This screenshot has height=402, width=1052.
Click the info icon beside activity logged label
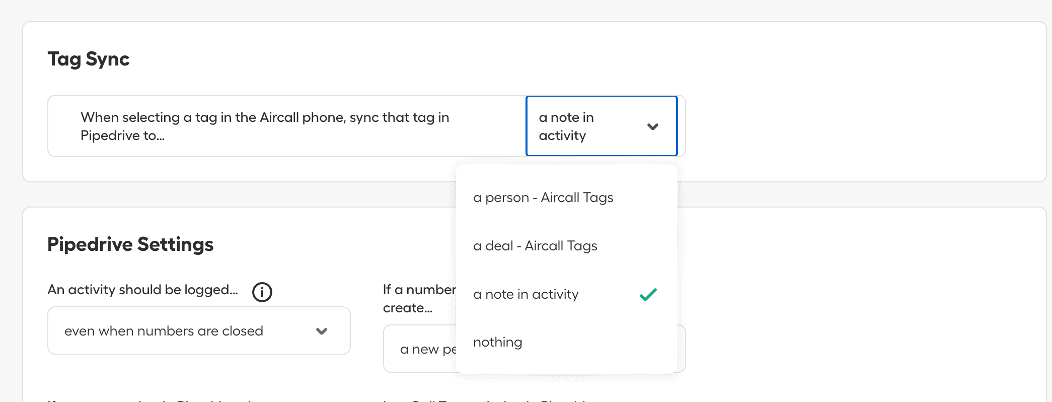(x=262, y=292)
